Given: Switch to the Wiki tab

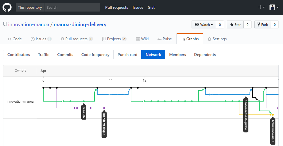Looking at the screenshot, I should [142, 39].
